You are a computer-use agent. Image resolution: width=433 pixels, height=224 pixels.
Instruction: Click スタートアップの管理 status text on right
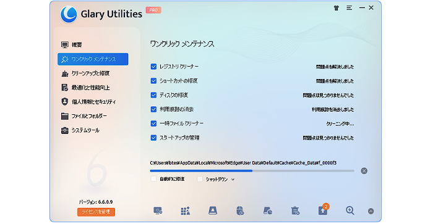[x=328, y=138]
